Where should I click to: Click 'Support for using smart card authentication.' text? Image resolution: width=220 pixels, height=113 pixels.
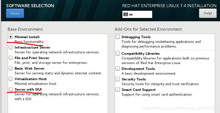pos(157,94)
